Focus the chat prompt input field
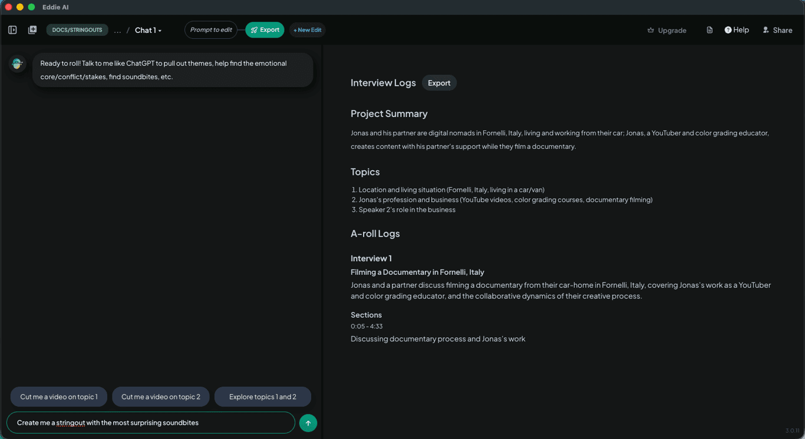 151,423
